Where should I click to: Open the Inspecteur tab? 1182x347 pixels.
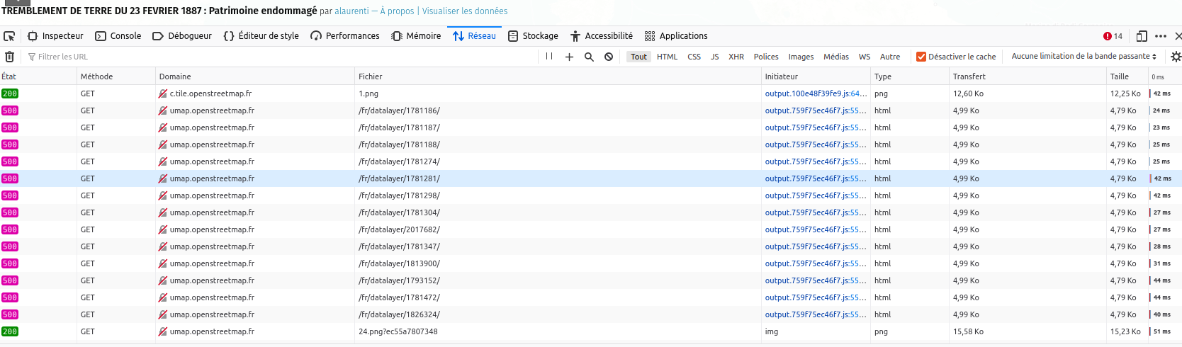click(55, 36)
